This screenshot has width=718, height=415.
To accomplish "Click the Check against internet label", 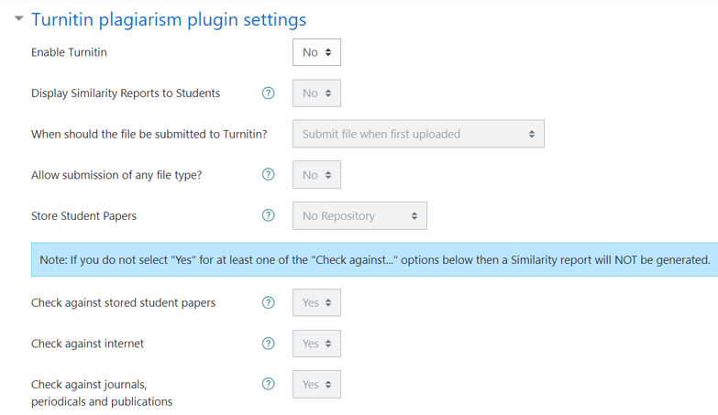I will pos(87,344).
